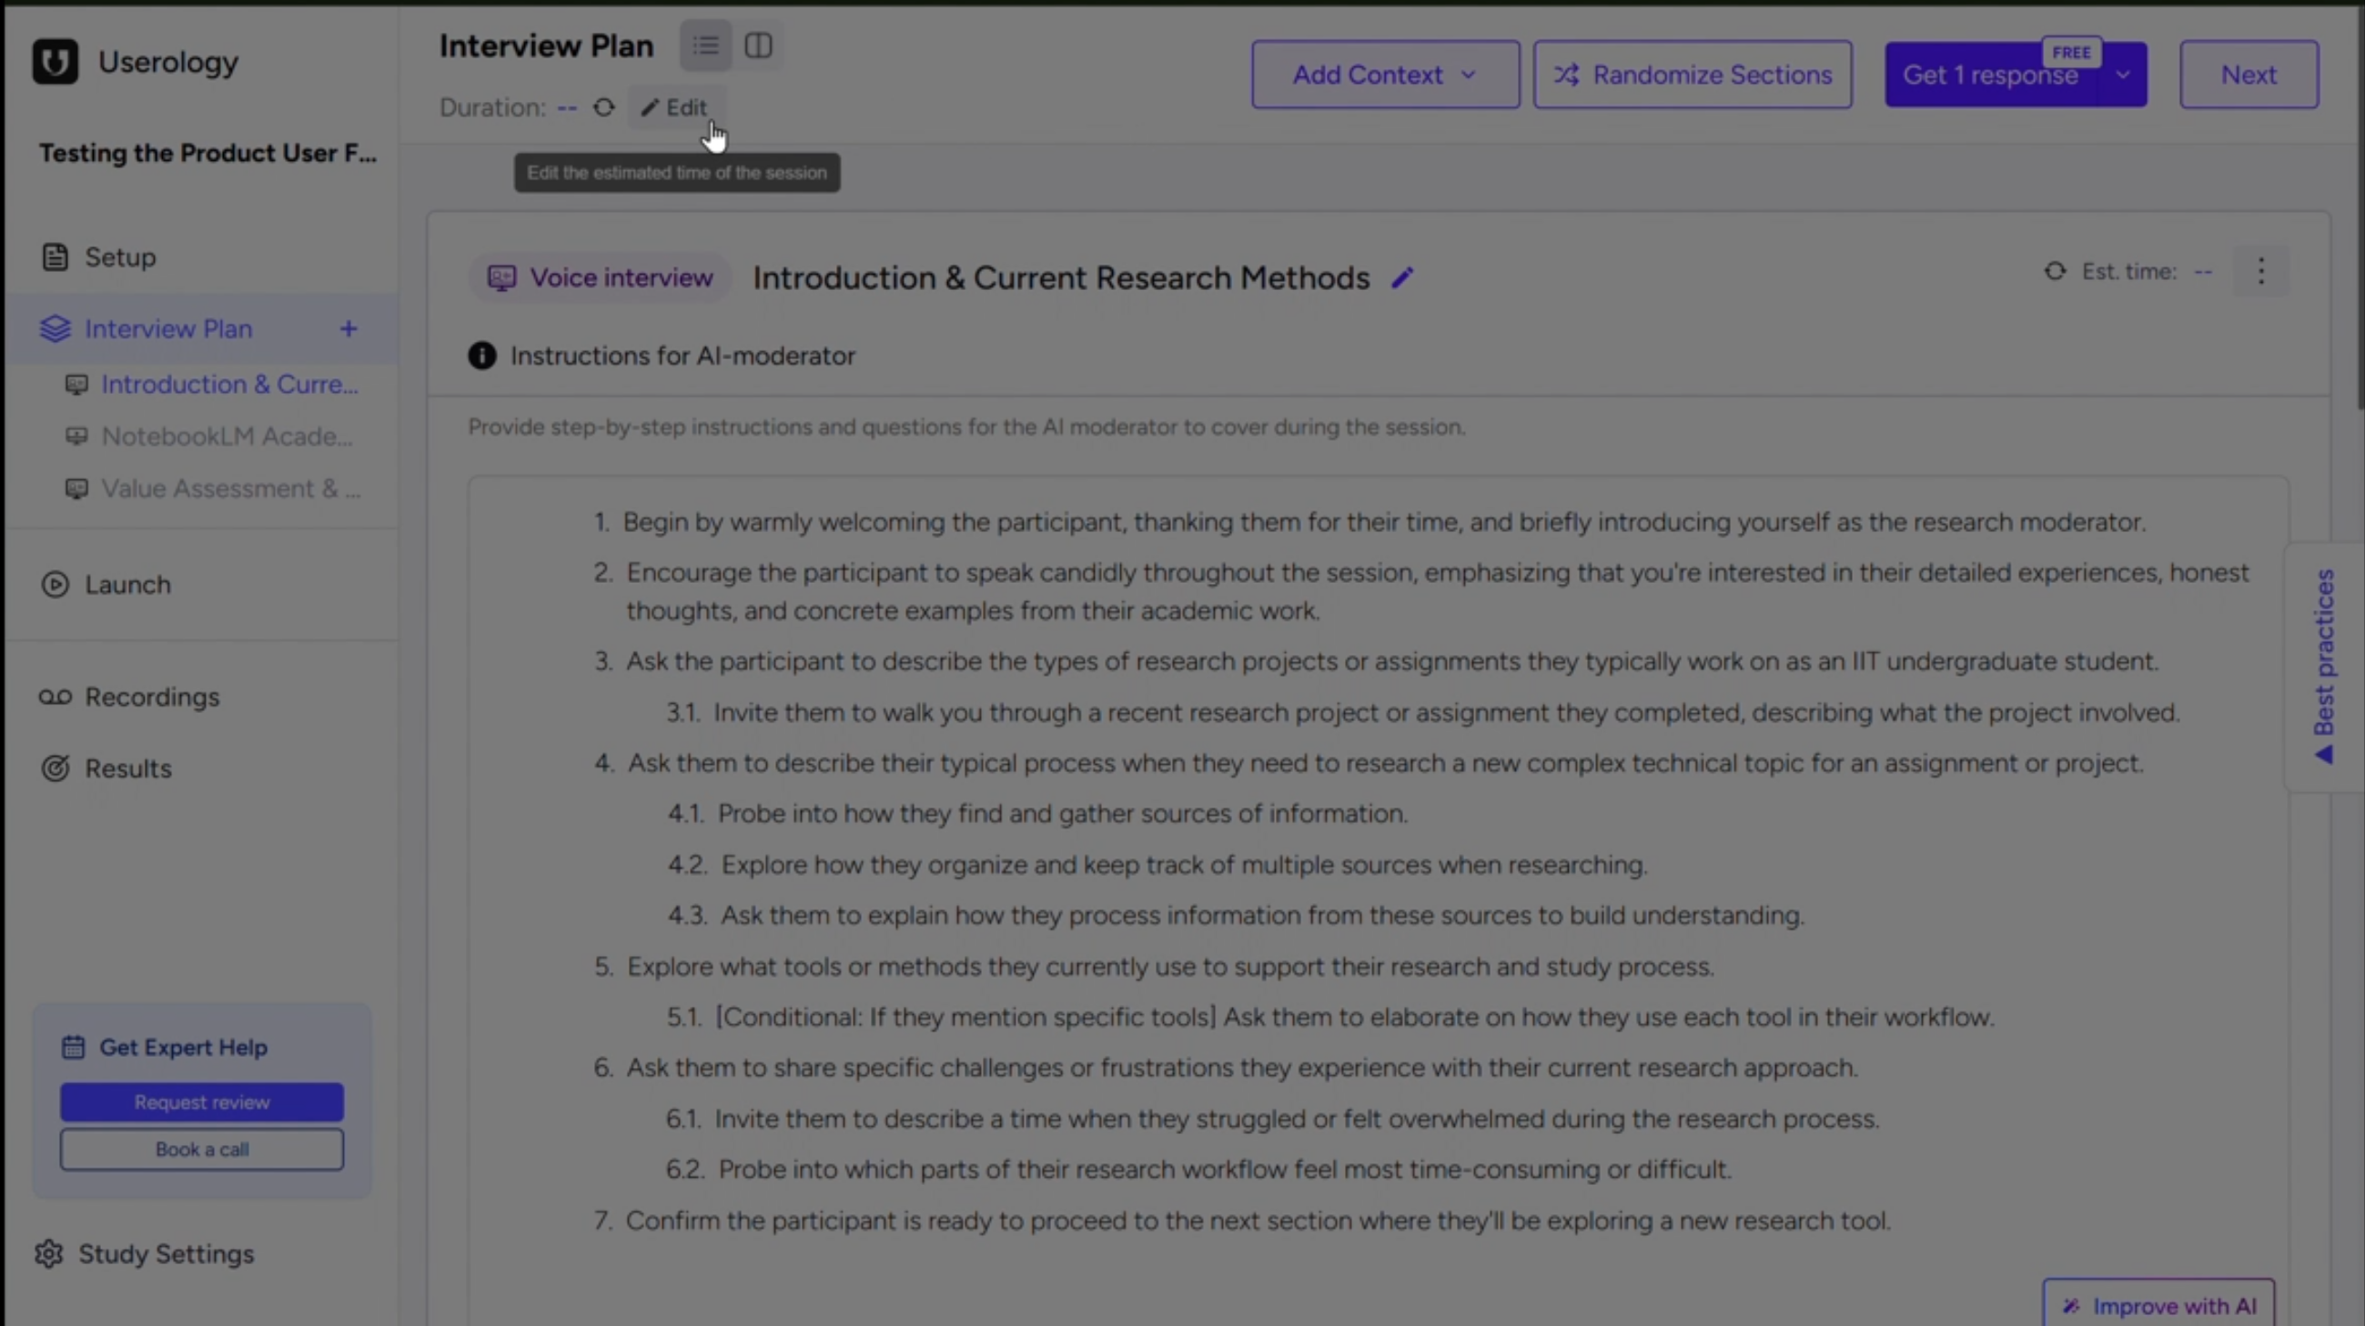The height and width of the screenshot is (1326, 2365).
Task: Open the Add Context dropdown
Action: pyautogui.click(x=1384, y=75)
